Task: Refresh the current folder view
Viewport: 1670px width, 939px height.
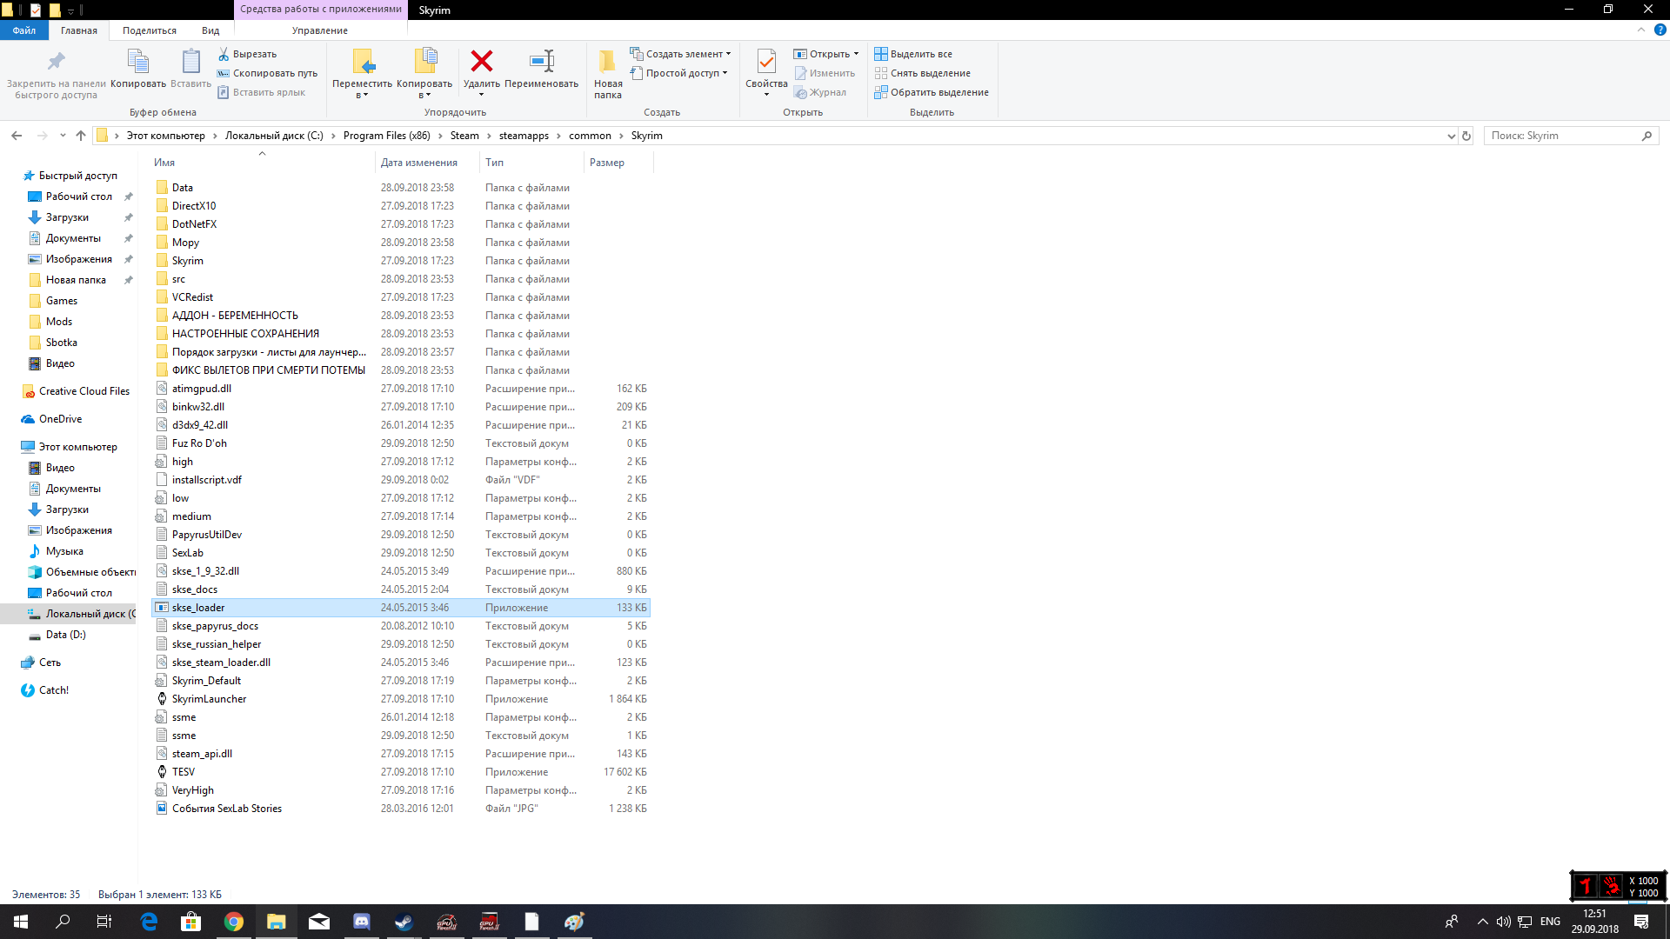Action: pos(1466,136)
